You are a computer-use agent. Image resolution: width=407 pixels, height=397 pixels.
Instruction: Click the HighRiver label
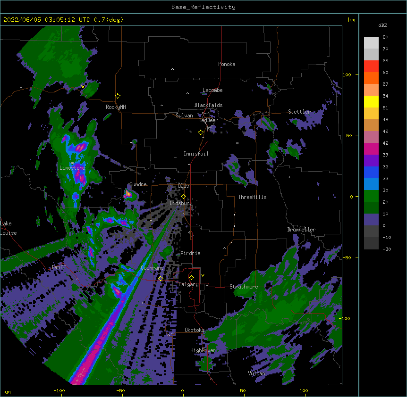tap(203, 350)
